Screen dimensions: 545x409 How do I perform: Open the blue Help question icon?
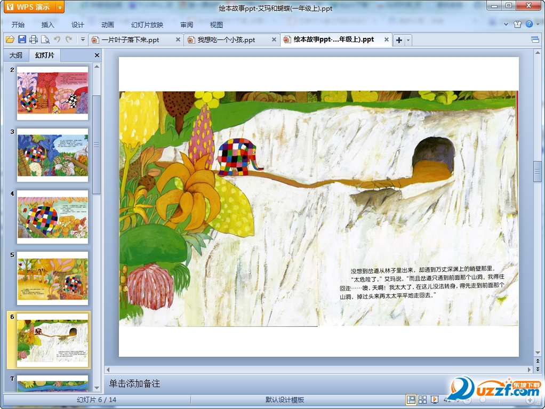[529, 24]
